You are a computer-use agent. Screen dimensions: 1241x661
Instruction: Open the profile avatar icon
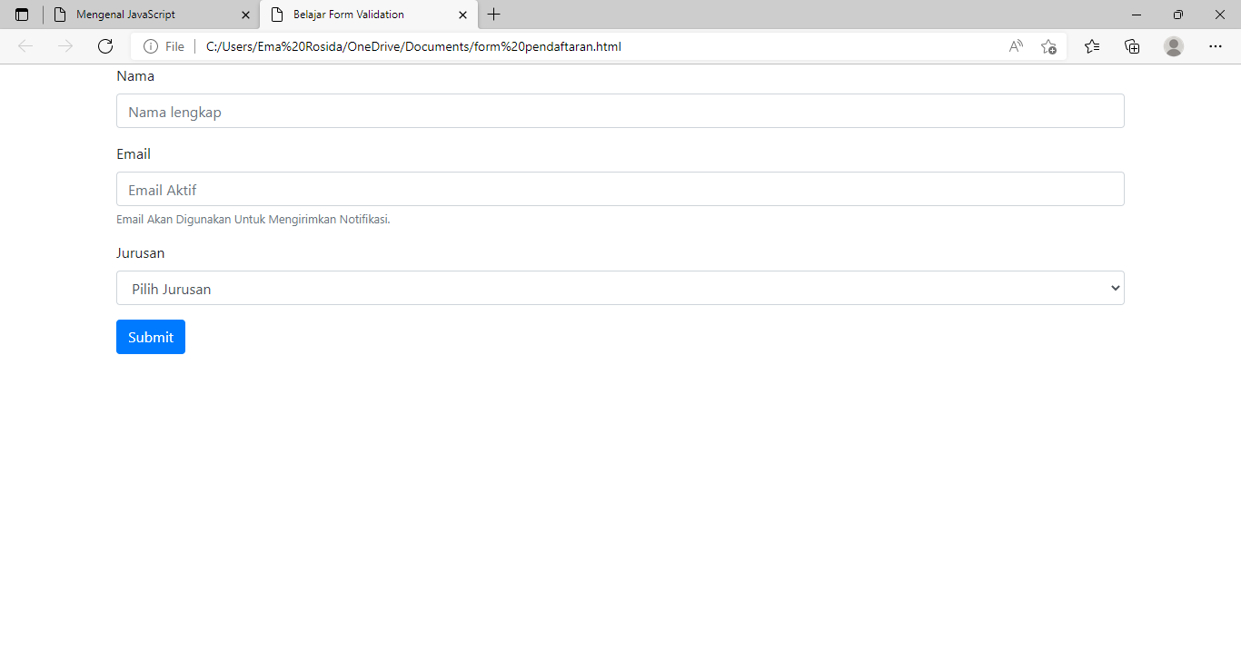click(1174, 46)
